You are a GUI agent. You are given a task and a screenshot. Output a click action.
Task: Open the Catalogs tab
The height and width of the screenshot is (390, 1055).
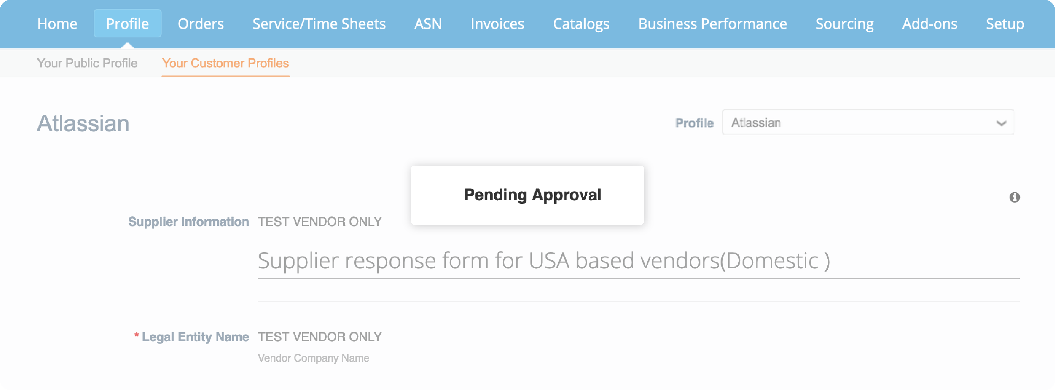[581, 24]
